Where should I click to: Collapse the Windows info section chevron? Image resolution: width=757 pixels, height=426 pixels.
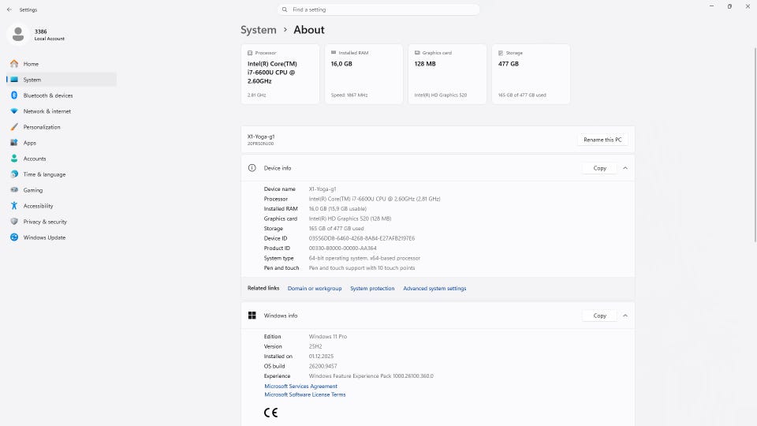click(x=625, y=316)
